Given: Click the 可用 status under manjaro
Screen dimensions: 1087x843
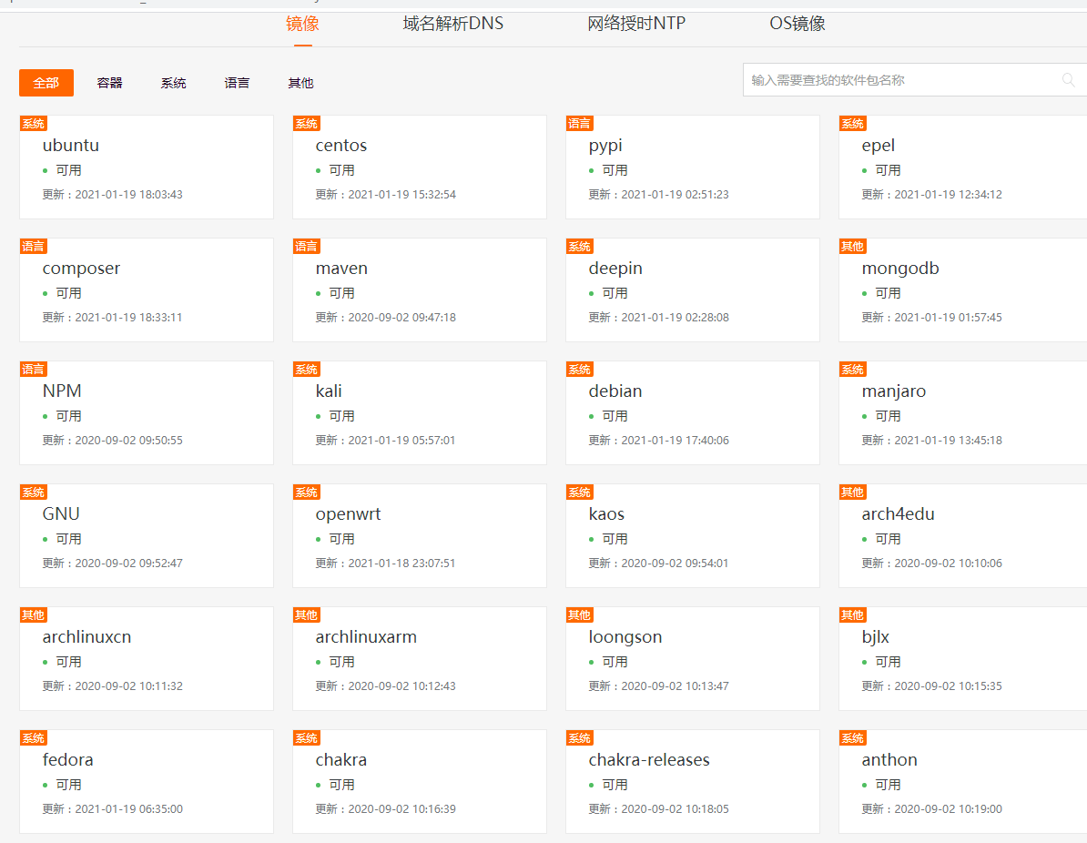Looking at the screenshot, I should pyautogui.click(x=888, y=416).
